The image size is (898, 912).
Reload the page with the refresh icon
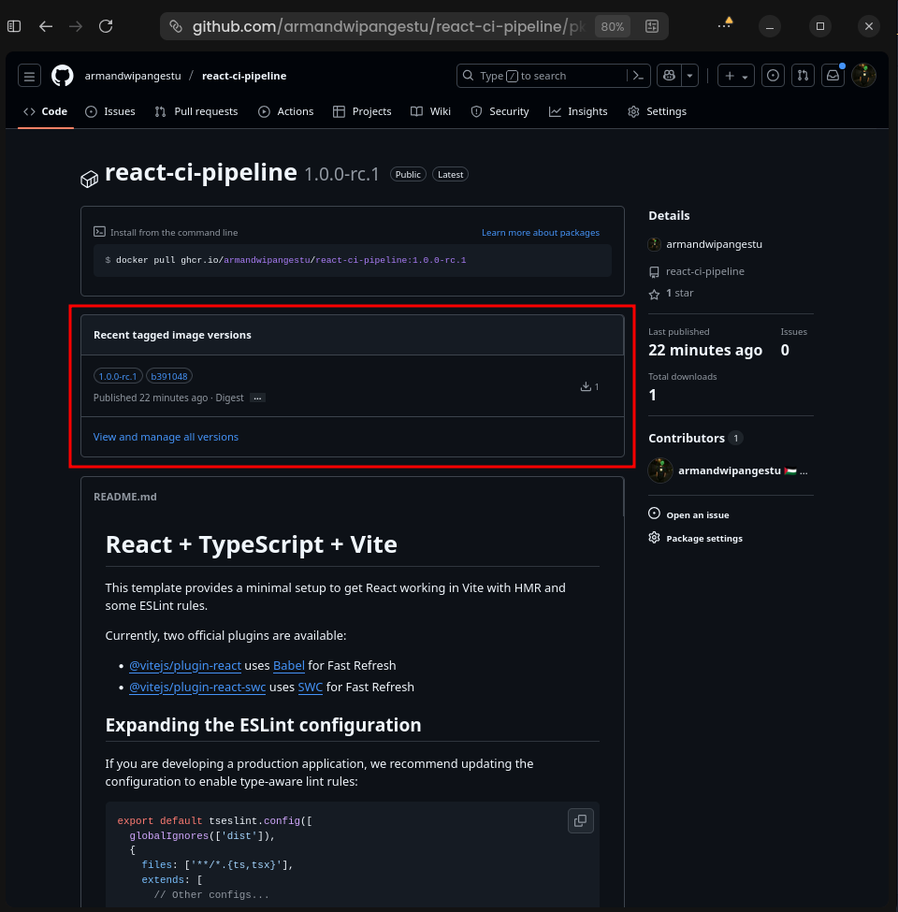[106, 26]
